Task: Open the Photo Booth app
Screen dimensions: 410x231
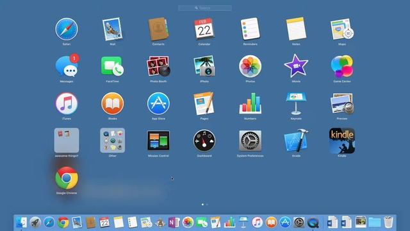Action: 158,66
